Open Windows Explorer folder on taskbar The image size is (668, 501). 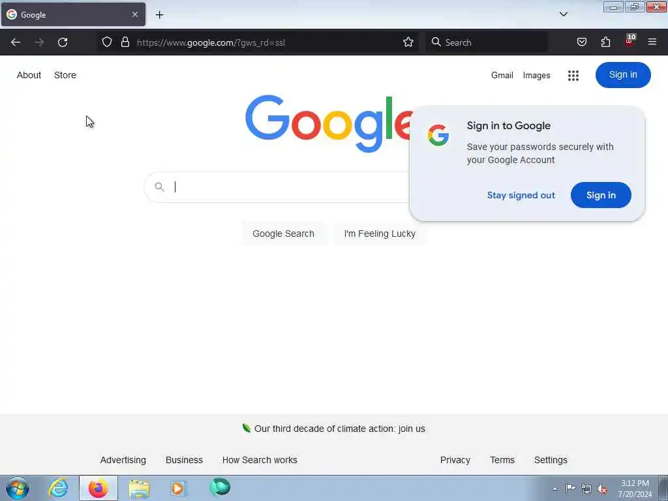(x=139, y=488)
